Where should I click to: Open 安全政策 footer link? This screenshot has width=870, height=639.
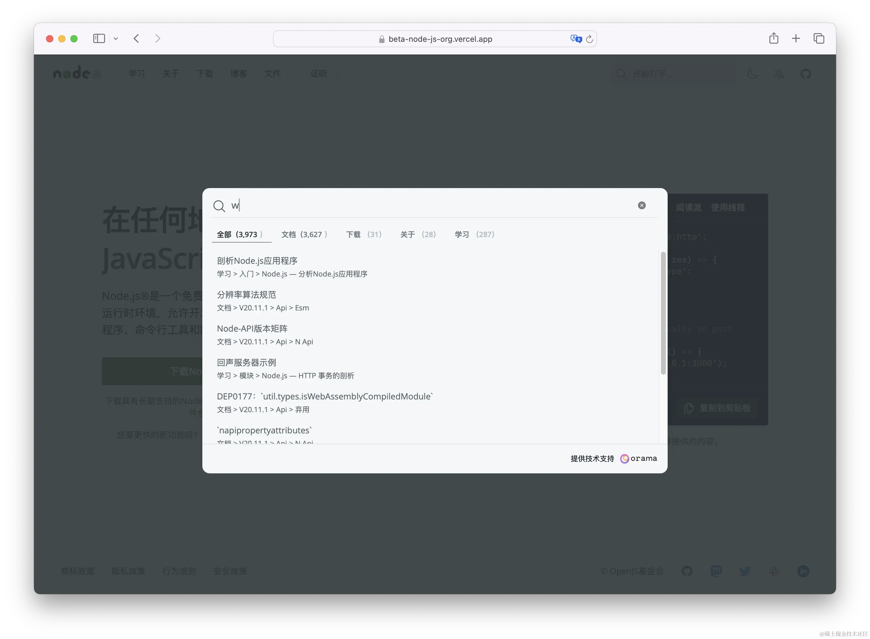click(x=230, y=571)
